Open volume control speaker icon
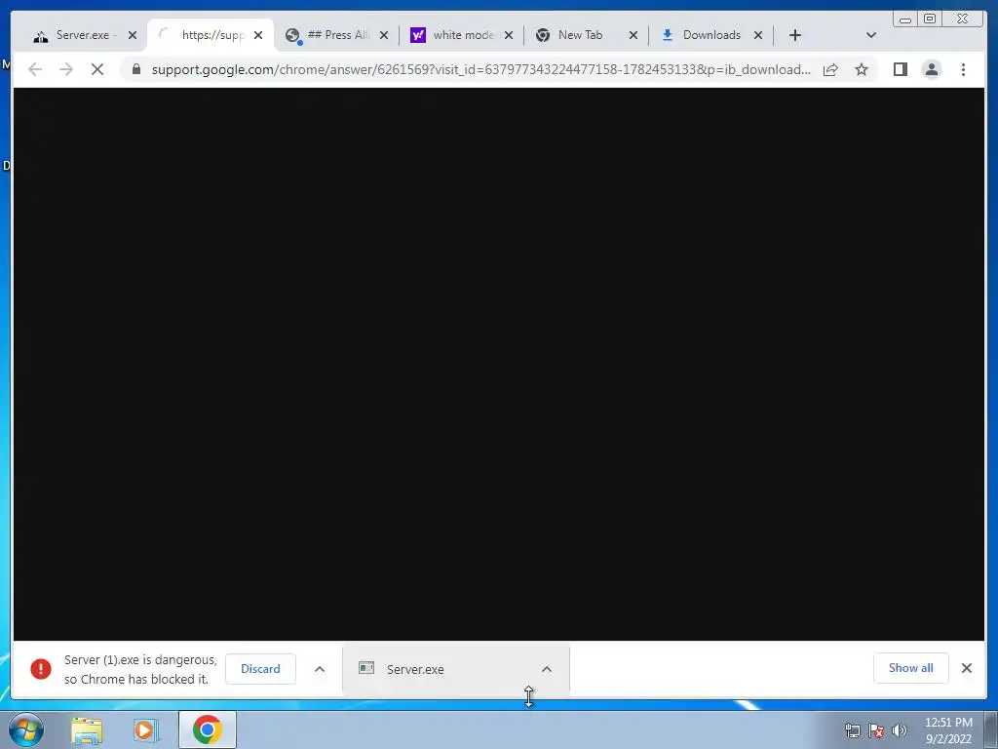Image resolution: width=998 pixels, height=749 pixels. [x=900, y=730]
